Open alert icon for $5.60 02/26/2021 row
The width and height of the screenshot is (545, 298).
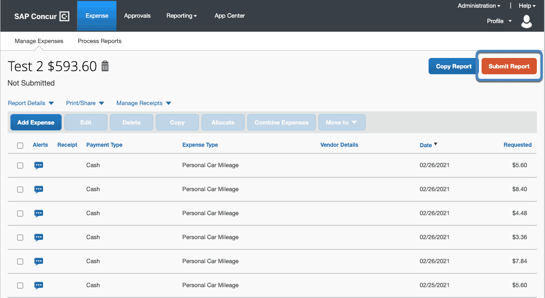(39, 165)
